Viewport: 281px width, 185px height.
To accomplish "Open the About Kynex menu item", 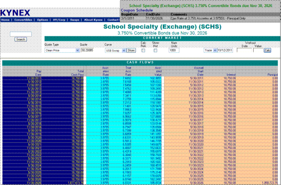I will tap(93, 20).
